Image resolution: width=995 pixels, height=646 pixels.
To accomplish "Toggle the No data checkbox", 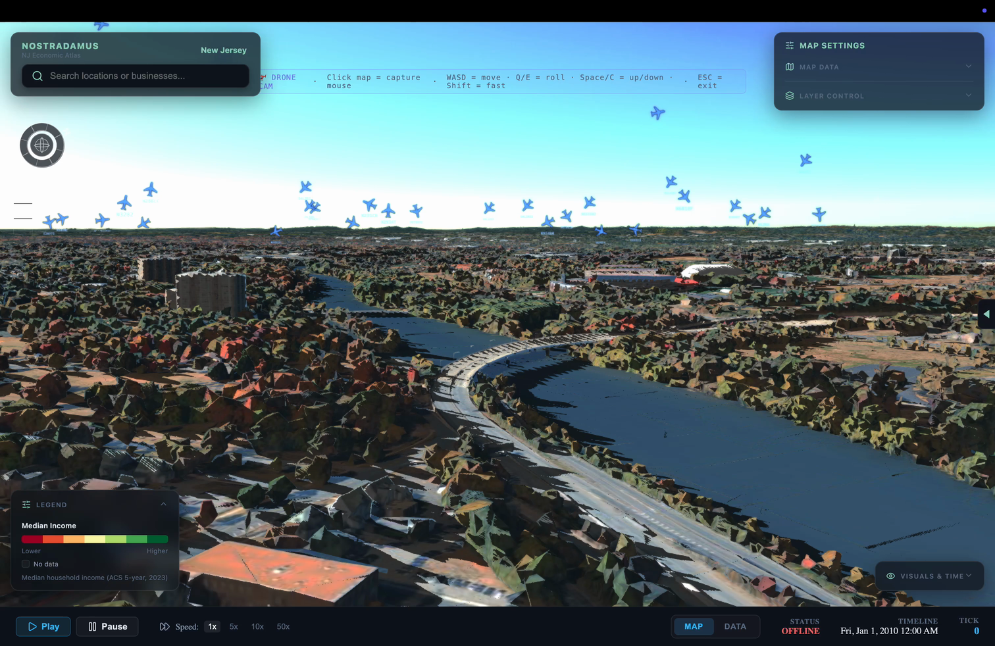I will [26, 564].
